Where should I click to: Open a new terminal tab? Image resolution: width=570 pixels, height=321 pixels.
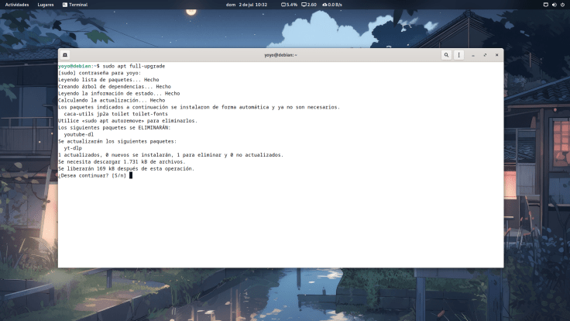point(65,55)
